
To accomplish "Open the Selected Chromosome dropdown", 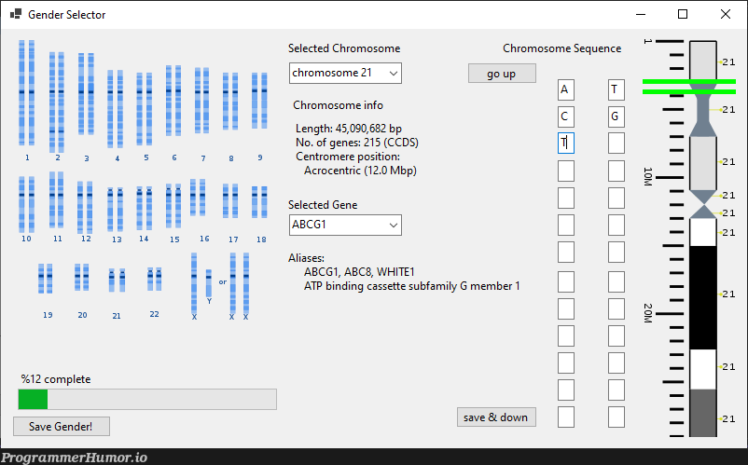I will pyautogui.click(x=345, y=73).
